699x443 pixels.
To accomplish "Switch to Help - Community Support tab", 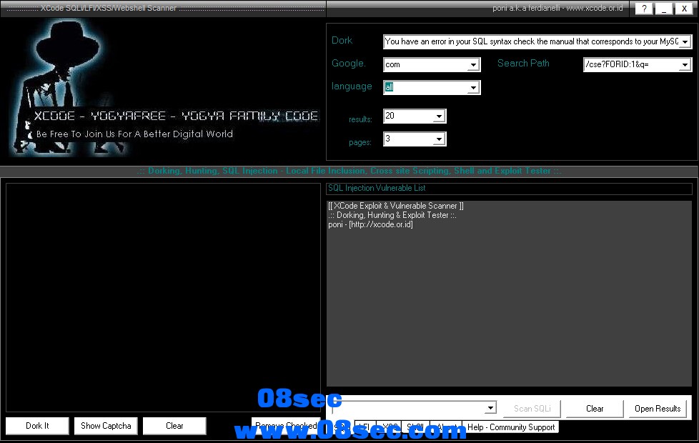I will [510, 427].
